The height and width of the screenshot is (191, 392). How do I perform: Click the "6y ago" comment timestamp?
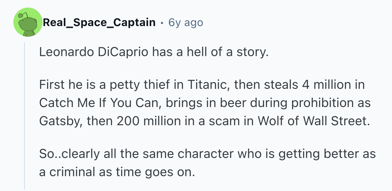point(186,22)
